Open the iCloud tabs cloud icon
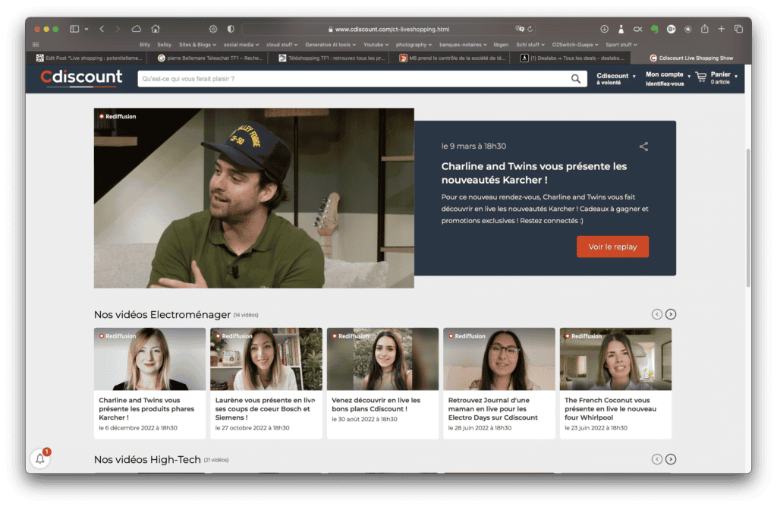 136,29
